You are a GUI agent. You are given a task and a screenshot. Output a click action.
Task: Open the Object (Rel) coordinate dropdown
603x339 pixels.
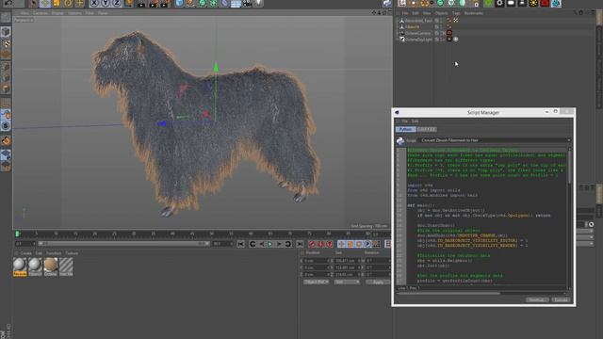tap(317, 282)
